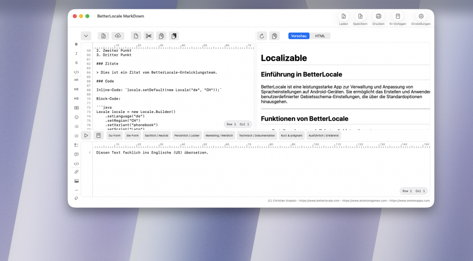
Task: Insert an image using picture icon
Action: tap(76, 181)
